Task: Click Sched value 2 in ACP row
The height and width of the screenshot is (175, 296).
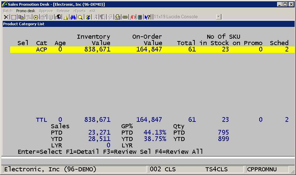Action: click(x=287, y=49)
